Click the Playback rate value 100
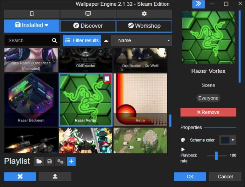 pos(233,155)
